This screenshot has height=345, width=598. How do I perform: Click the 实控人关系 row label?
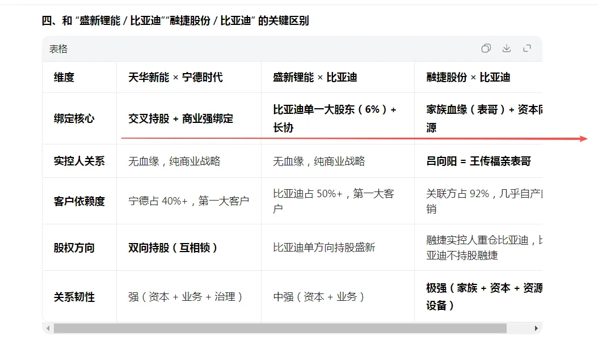pyautogui.click(x=79, y=161)
